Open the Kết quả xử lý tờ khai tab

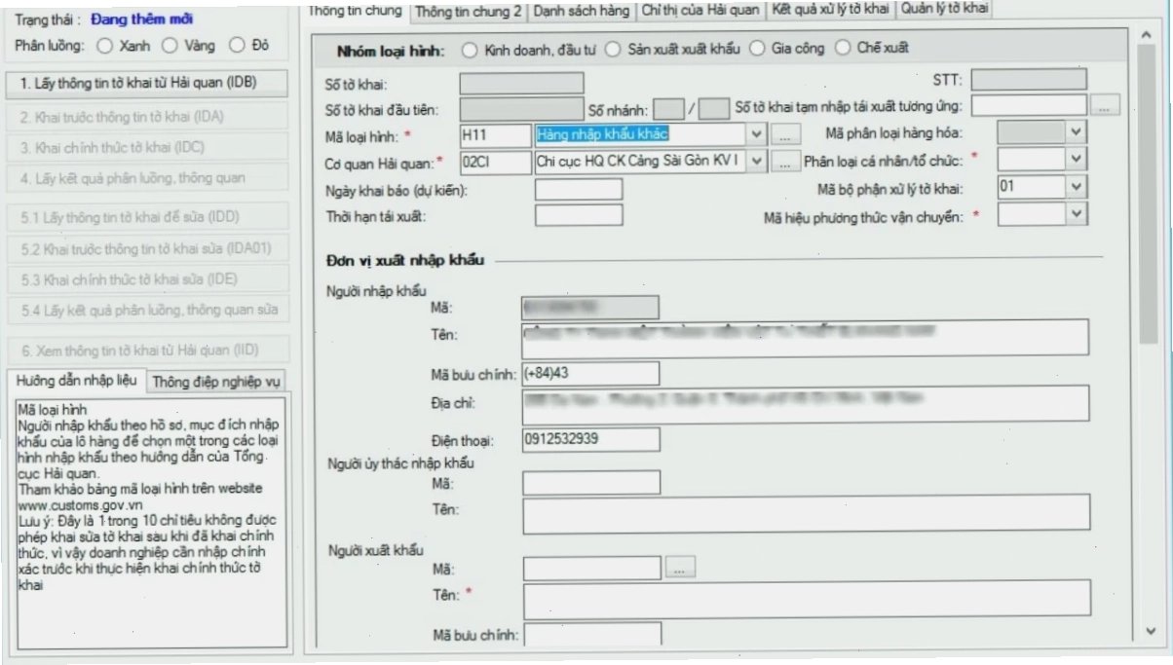(829, 11)
